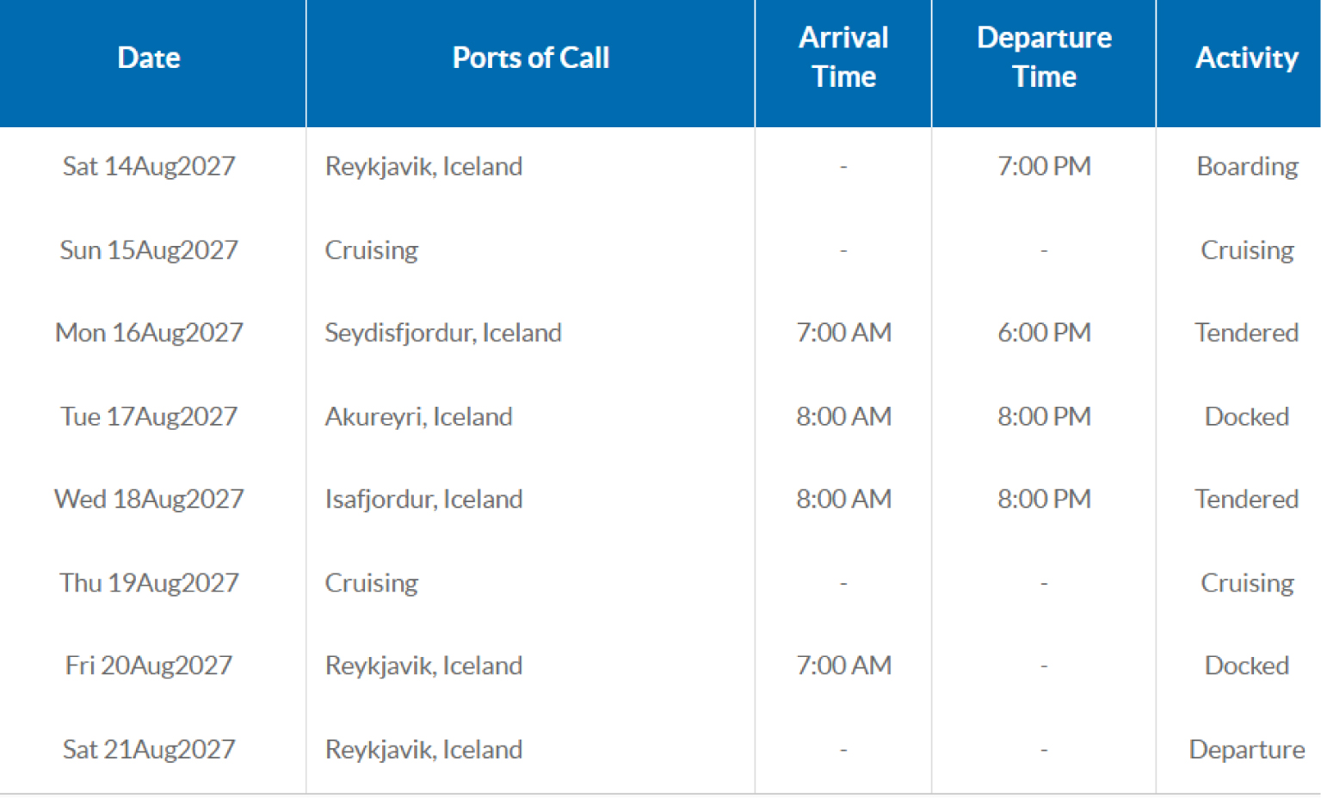The width and height of the screenshot is (1321, 798).
Task: Click Akureyri, Iceland port name
Action: tap(418, 416)
